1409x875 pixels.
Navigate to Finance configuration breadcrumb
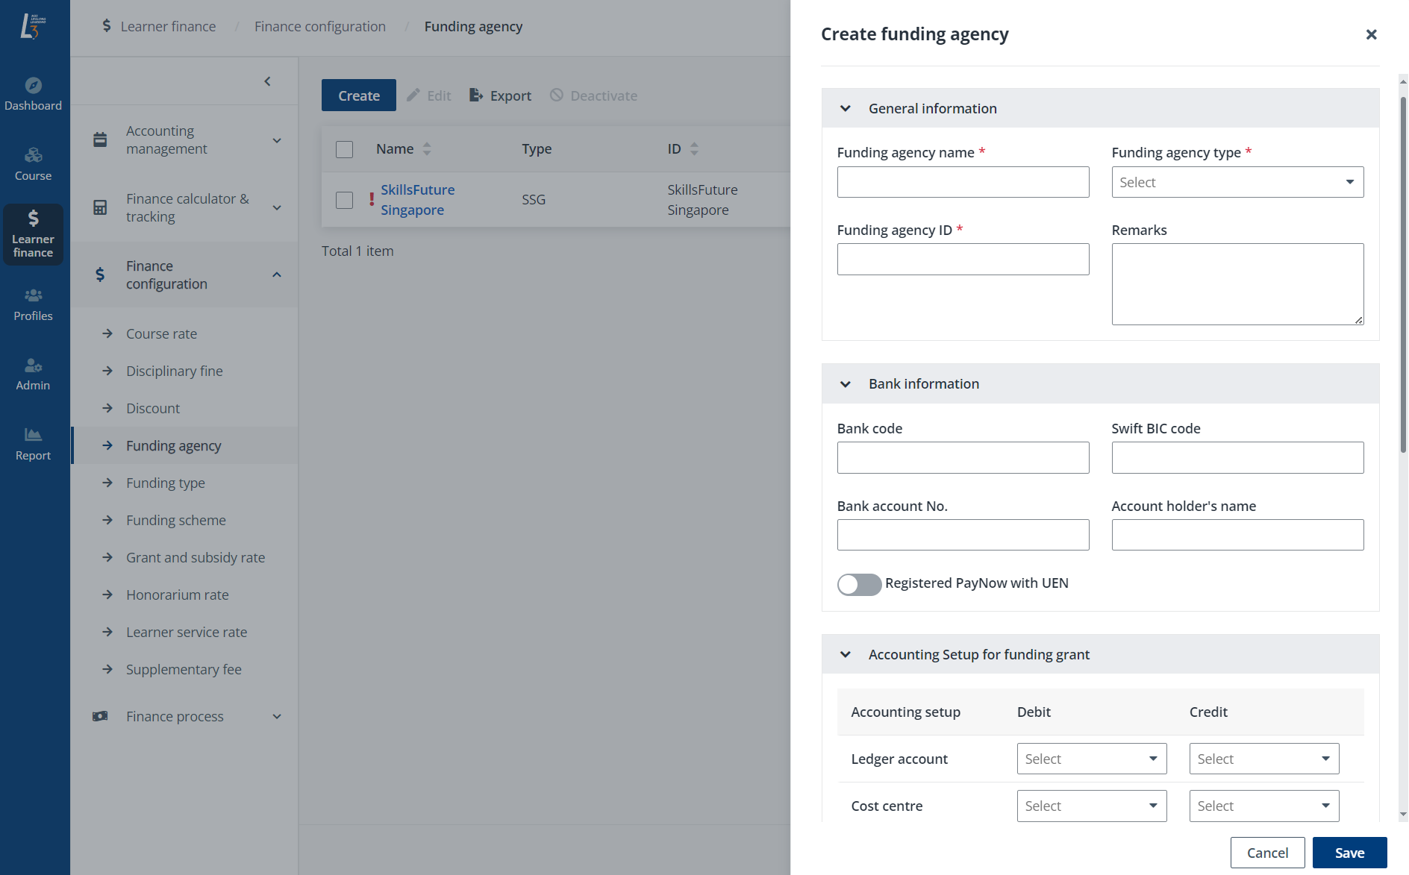(319, 26)
